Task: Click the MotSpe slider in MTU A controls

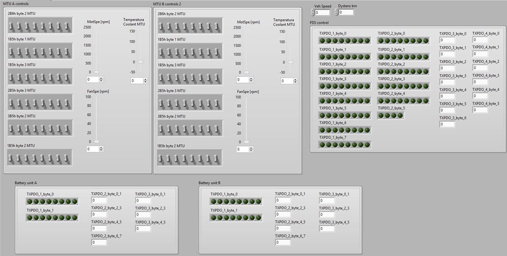Action: (x=96, y=72)
